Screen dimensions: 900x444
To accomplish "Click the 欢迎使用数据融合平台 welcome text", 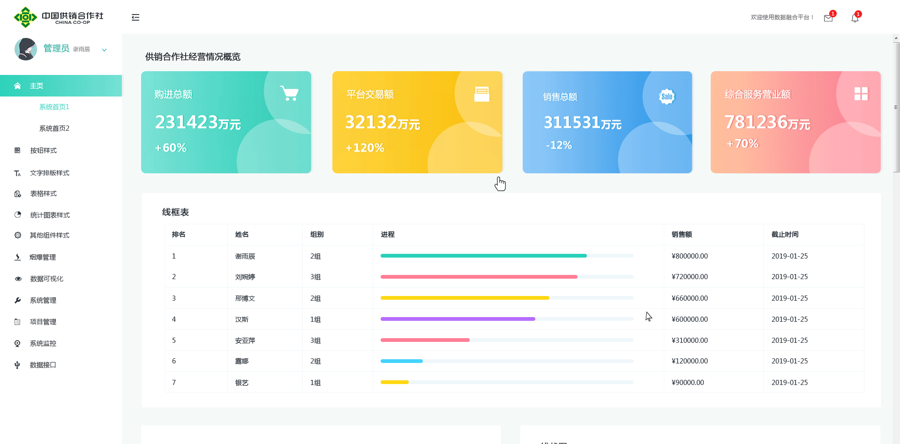I will click(x=782, y=17).
